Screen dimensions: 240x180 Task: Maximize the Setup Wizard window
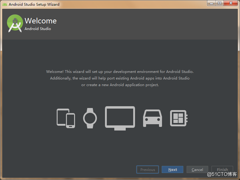(220, 3)
